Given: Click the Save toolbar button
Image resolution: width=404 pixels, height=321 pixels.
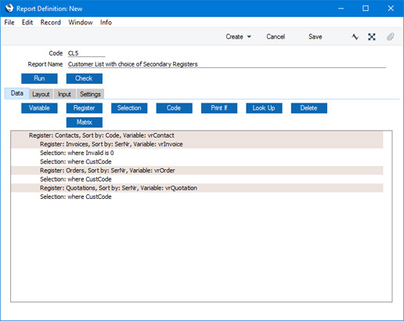Looking at the screenshot, I should tap(316, 37).
